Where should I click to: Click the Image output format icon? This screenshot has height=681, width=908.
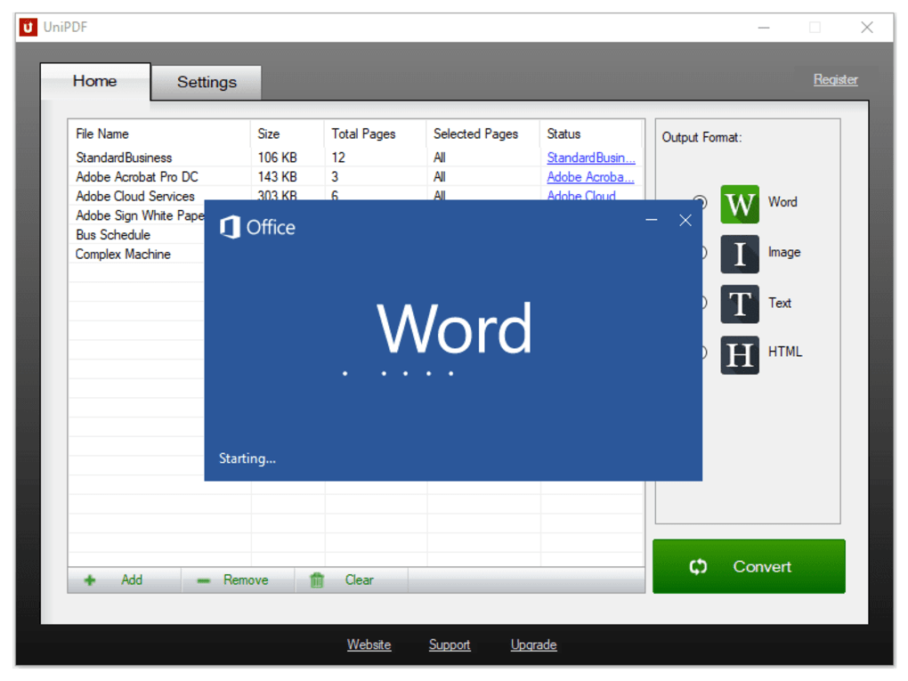point(739,254)
